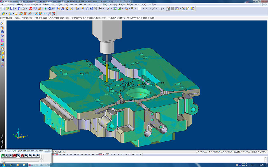Click the New document icon
Image resolution: width=268 pixels, height=167 pixels.
pos(3,9)
